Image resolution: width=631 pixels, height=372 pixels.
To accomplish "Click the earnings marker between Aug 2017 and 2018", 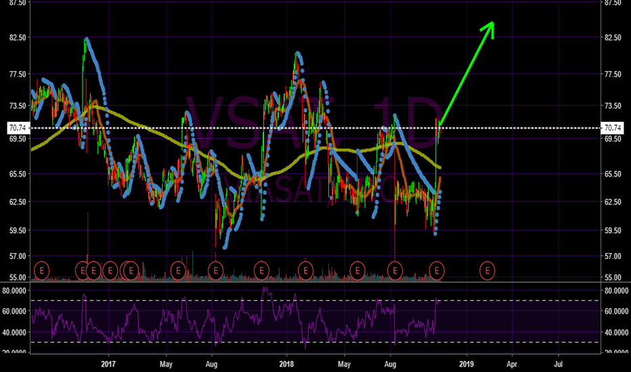I will click(x=261, y=271).
